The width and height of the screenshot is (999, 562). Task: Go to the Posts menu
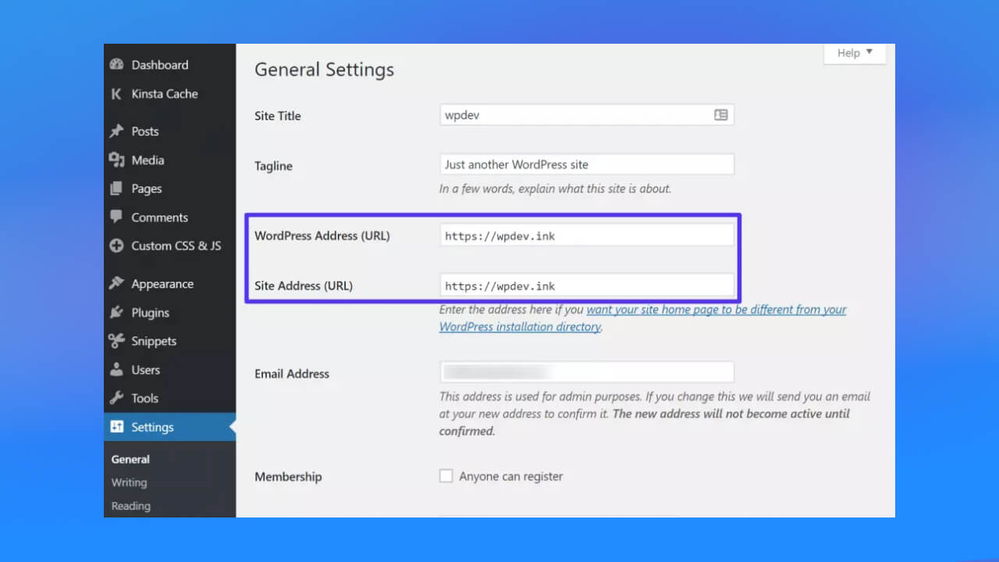[145, 131]
